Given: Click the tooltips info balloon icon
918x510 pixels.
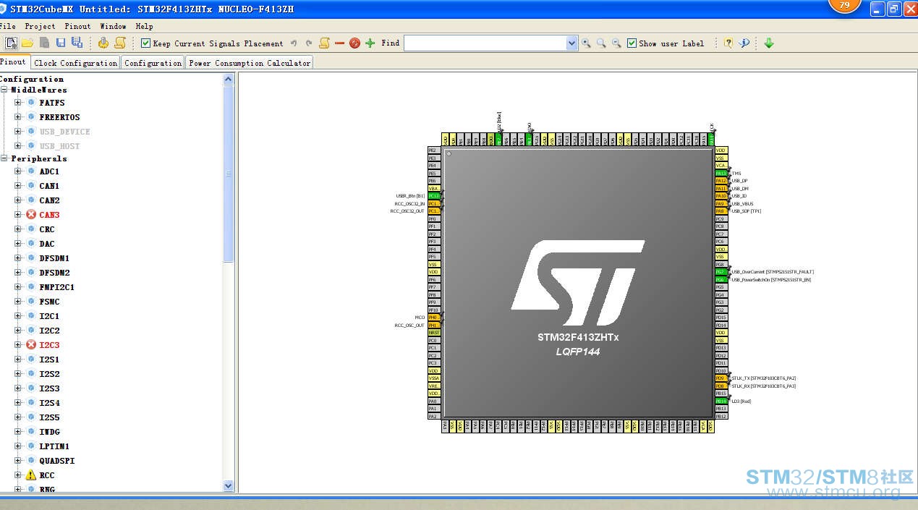Looking at the screenshot, I should (x=744, y=43).
